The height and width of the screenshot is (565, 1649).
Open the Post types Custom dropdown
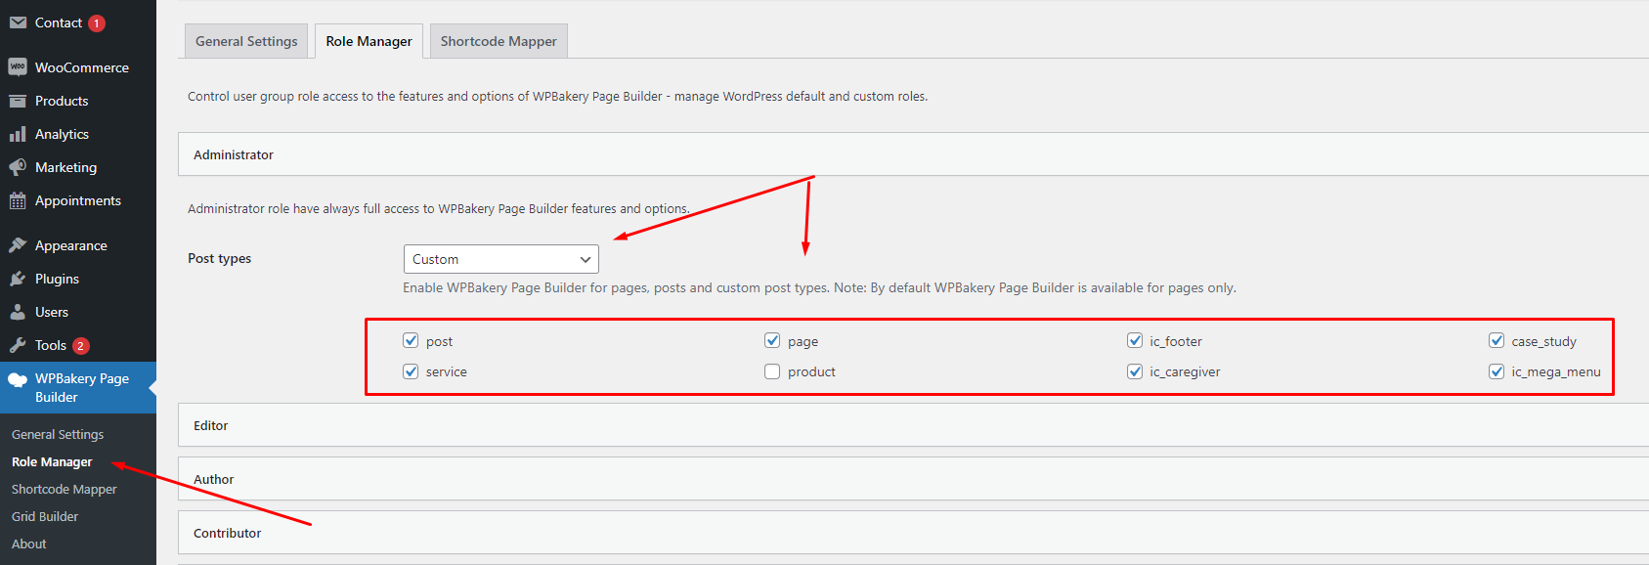(x=500, y=259)
